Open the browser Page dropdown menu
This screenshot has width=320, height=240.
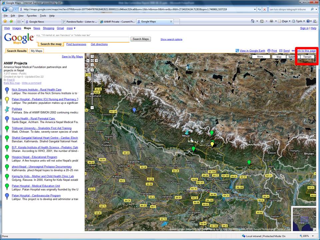pyautogui.click(x=285, y=21)
